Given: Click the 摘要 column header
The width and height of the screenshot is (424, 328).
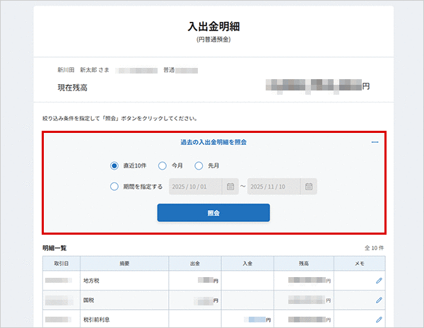Looking at the screenshot, I should (x=124, y=264).
